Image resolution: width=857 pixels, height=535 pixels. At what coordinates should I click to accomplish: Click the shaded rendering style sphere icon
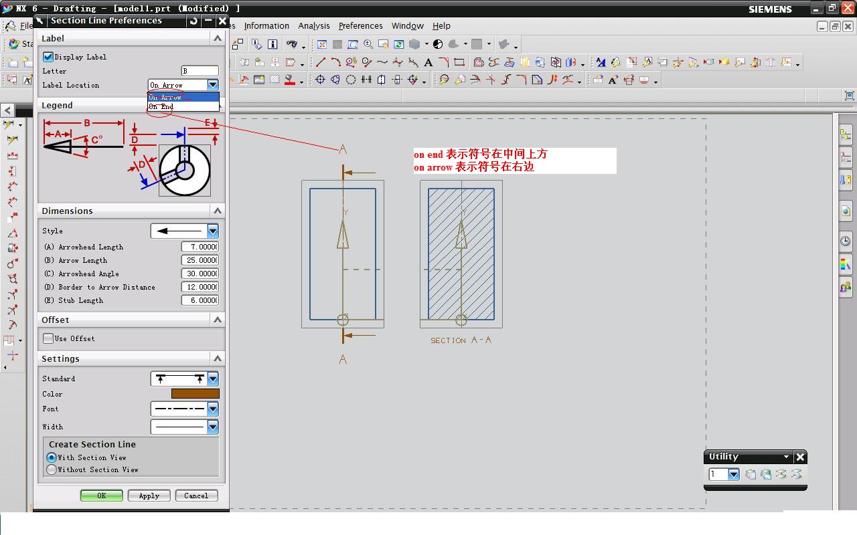438,44
